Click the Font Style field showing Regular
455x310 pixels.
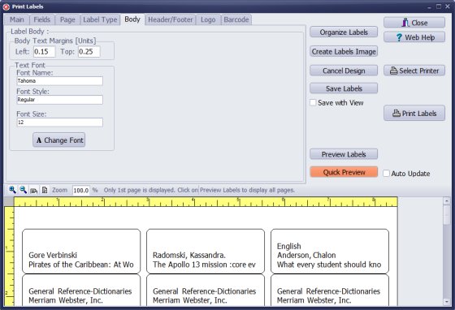click(60, 100)
